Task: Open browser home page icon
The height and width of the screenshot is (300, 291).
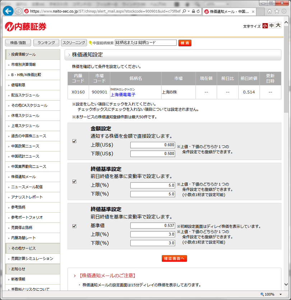Action: pyautogui.click(x=270, y=11)
